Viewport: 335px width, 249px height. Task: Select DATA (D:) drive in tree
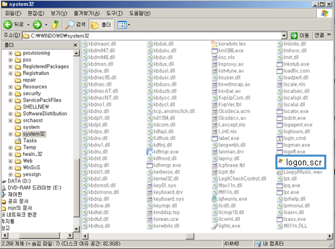pos(19,181)
